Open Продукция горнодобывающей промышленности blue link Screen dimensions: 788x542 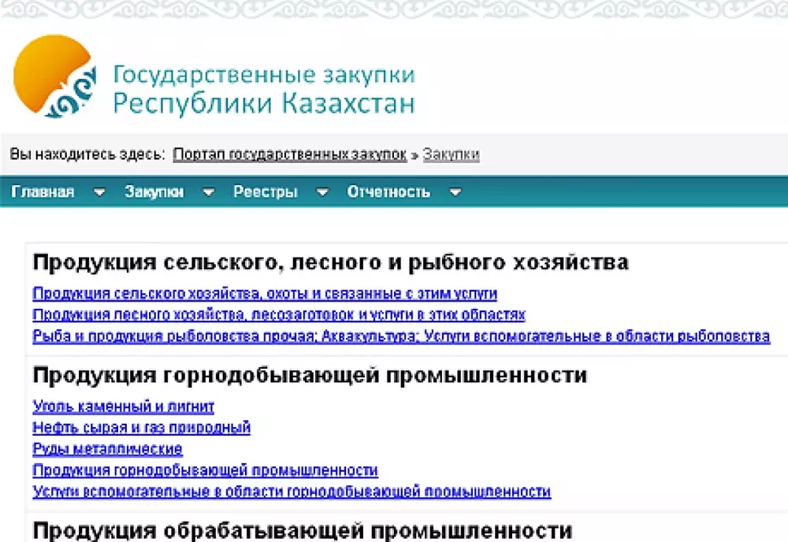206,470
